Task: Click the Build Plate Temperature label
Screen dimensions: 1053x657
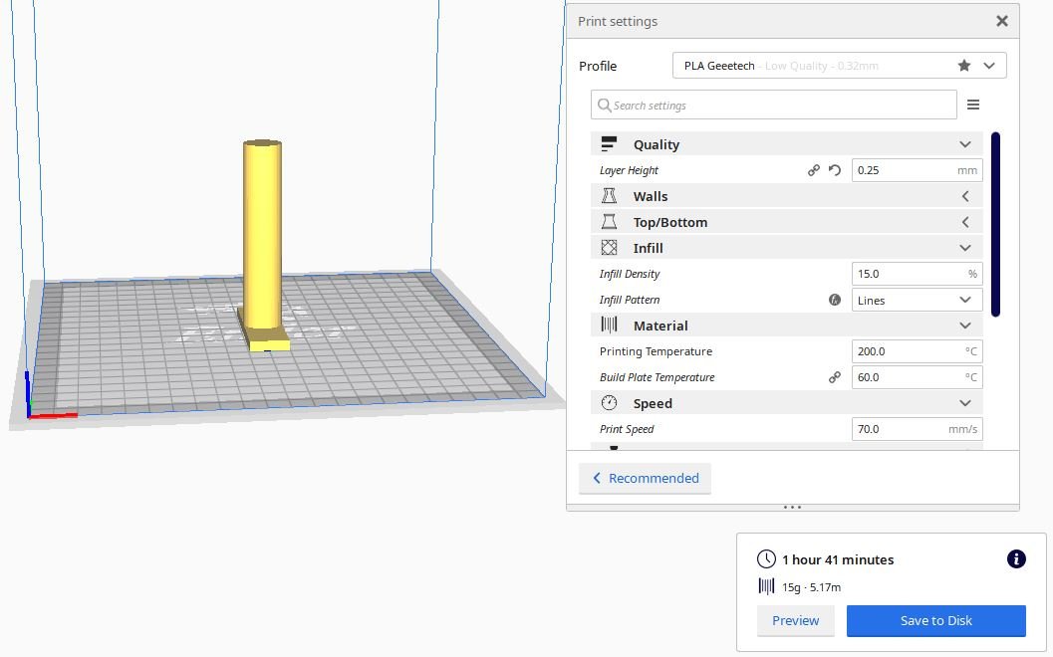Action: pyautogui.click(x=657, y=377)
